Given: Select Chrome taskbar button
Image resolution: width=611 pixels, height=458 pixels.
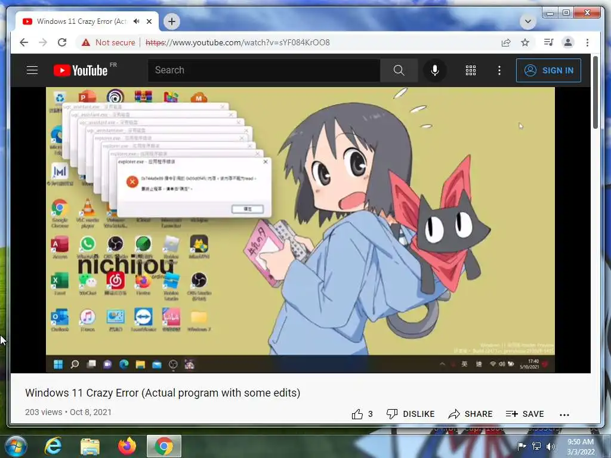Looking at the screenshot, I should pos(164,446).
